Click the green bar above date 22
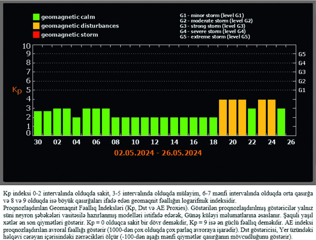This screenshot has width=316, height=240. 252,122
